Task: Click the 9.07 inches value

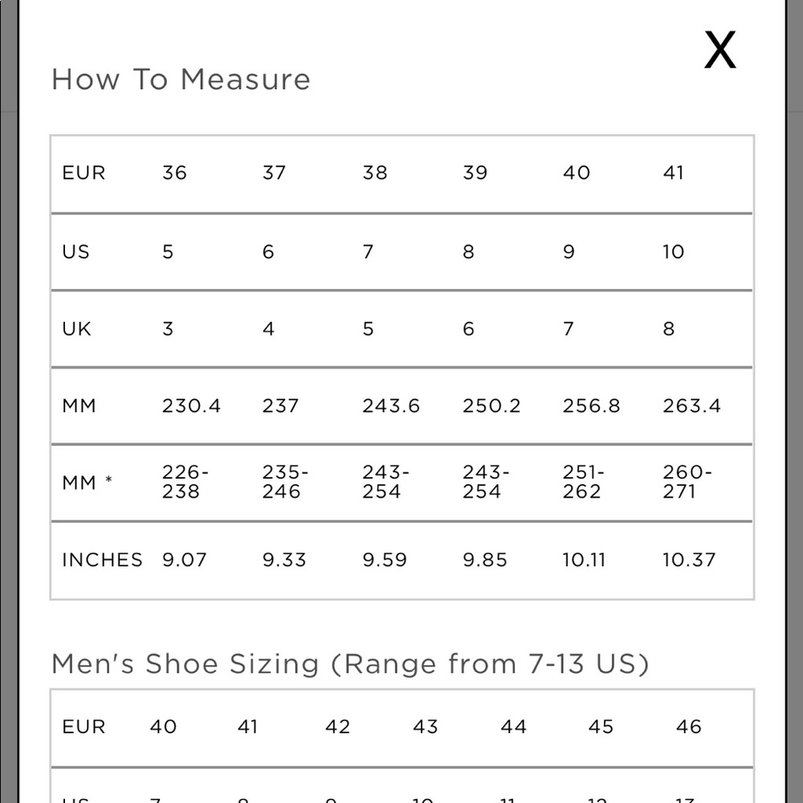Action: tap(185, 560)
